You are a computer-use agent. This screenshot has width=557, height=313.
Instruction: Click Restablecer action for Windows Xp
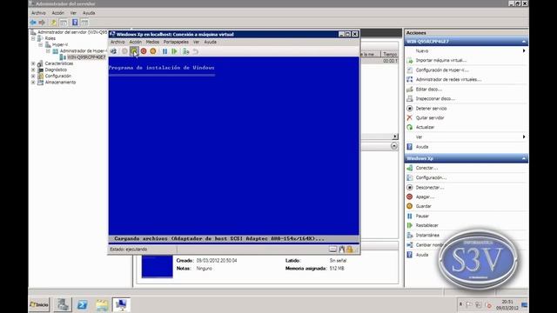(x=427, y=226)
